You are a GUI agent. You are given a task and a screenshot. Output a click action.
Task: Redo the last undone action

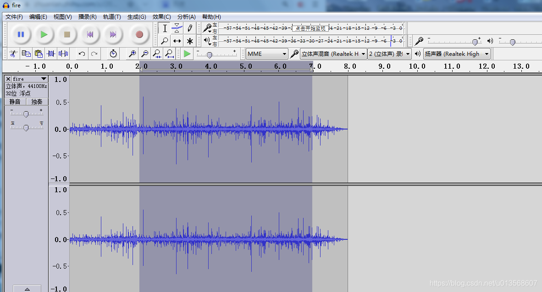[94, 54]
